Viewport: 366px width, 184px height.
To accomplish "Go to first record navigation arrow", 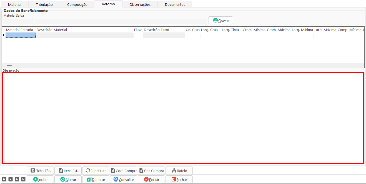I will coord(4,179).
